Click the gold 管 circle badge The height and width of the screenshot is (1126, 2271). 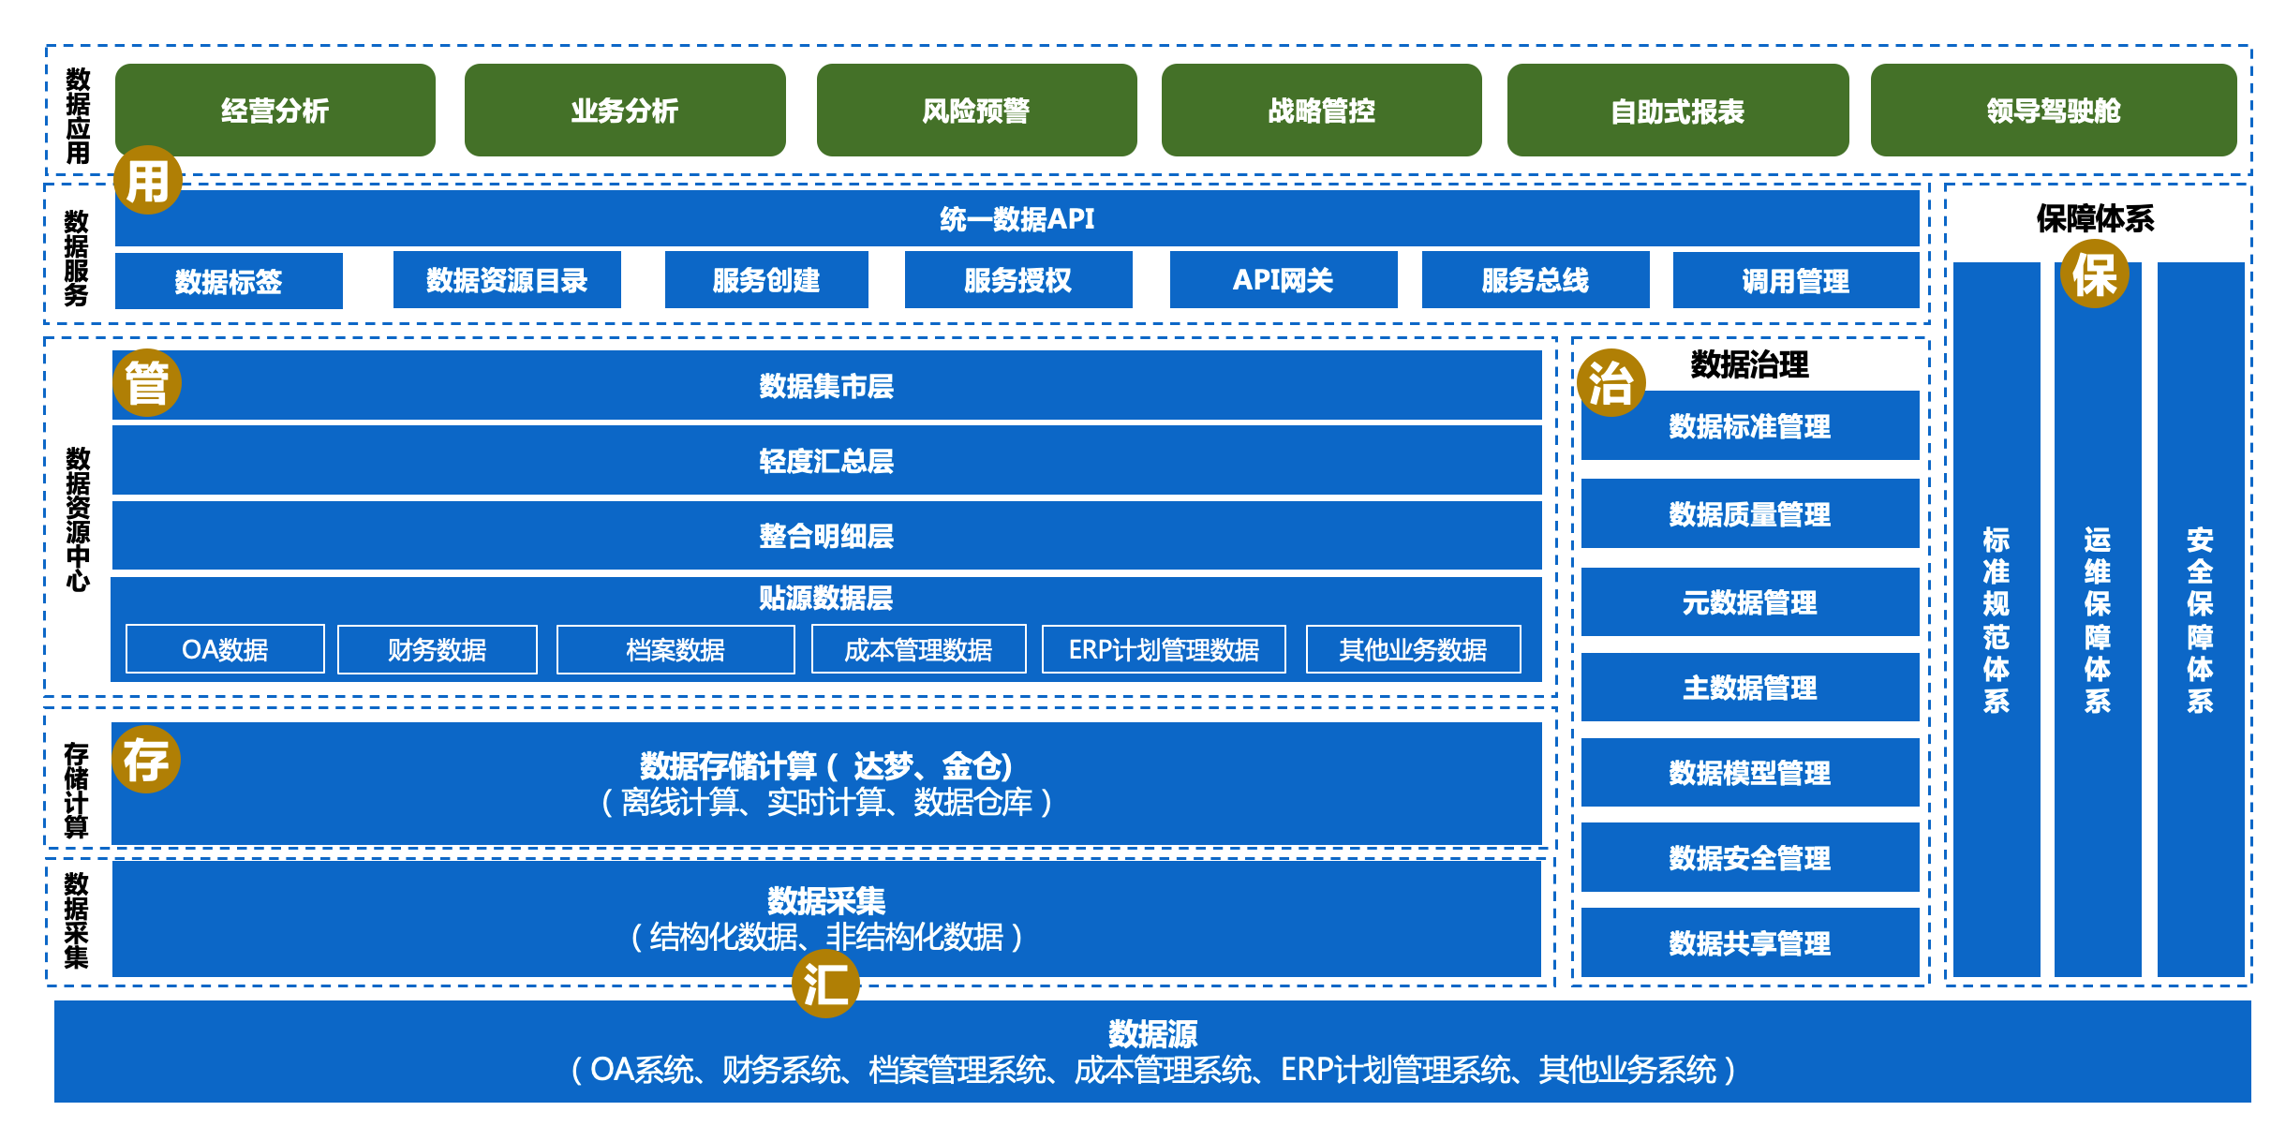tap(146, 382)
